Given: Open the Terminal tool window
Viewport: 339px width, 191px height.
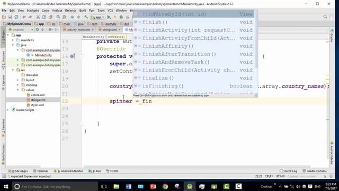Looking at the screenshot, I should coord(41,171).
